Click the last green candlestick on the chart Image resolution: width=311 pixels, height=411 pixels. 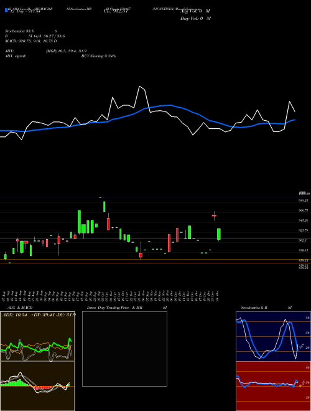tap(219, 234)
